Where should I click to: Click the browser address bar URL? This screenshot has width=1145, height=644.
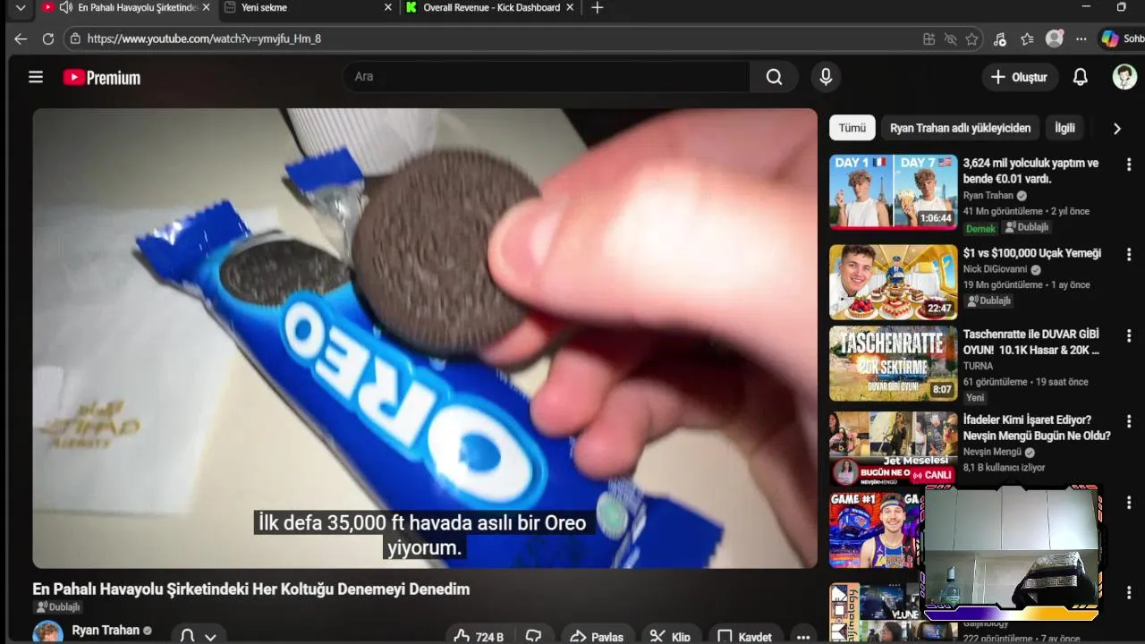tap(204, 39)
